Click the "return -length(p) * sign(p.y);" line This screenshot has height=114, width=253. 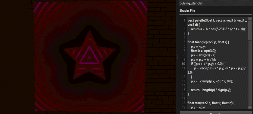211,90
